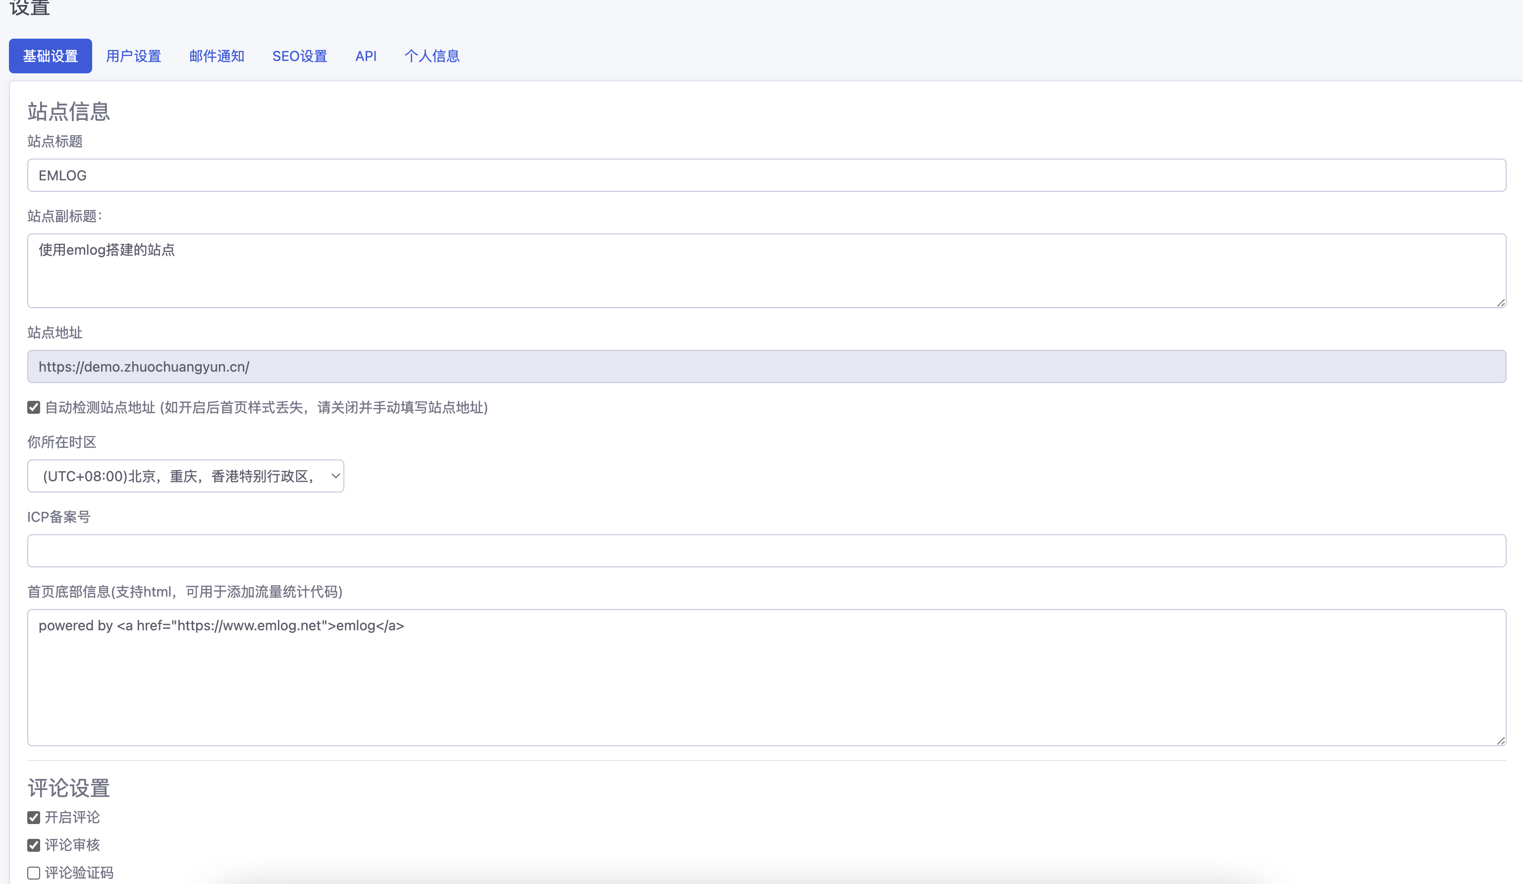
Task: Click the ICP备案号 input field
Action: [766, 551]
